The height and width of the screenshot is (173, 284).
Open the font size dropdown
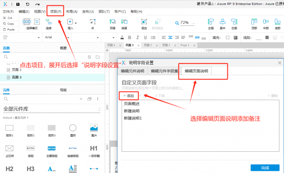coord(114,38)
